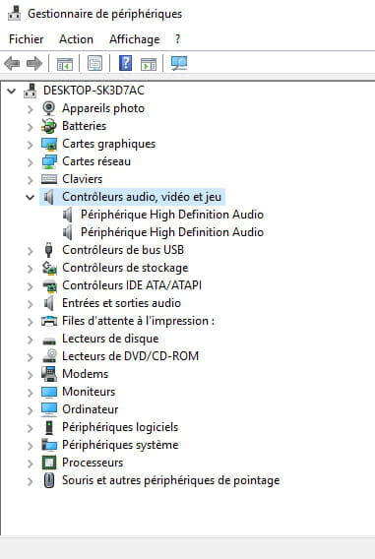This screenshot has height=559, width=375.
Task: Open the Action menu
Action: point(77,39)
